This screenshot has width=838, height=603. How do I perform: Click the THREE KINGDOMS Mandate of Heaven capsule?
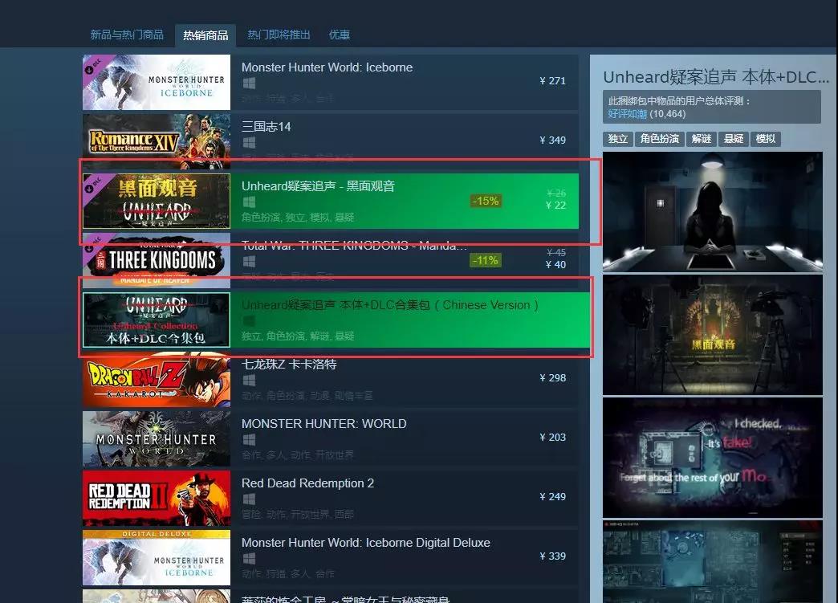[157, 260]
